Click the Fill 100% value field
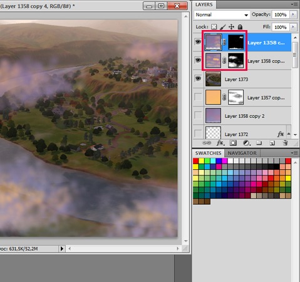Viewport: 300px width, 282px height. click(x=281, y=27)
